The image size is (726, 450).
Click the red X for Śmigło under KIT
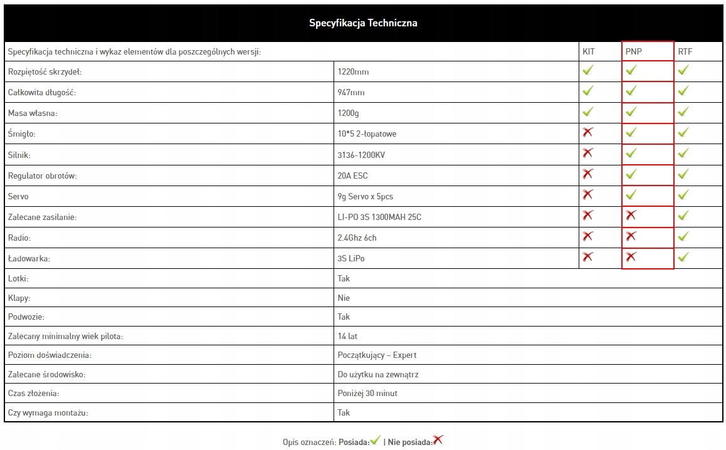point(587,132)
